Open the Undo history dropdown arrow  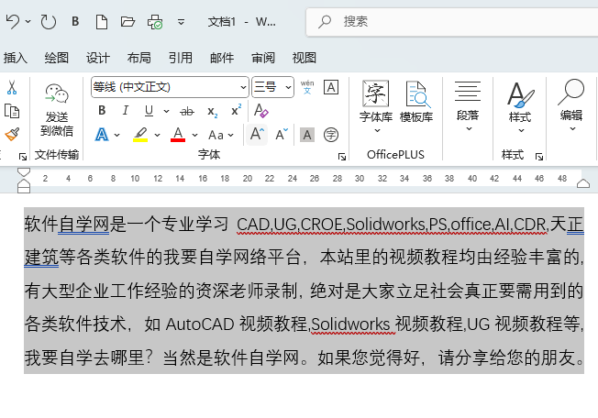coord(28,22)
